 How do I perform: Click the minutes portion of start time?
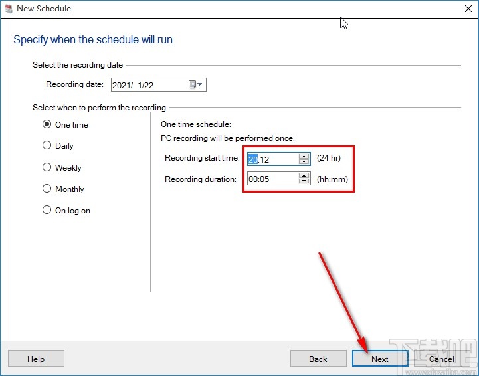(265, 159)
